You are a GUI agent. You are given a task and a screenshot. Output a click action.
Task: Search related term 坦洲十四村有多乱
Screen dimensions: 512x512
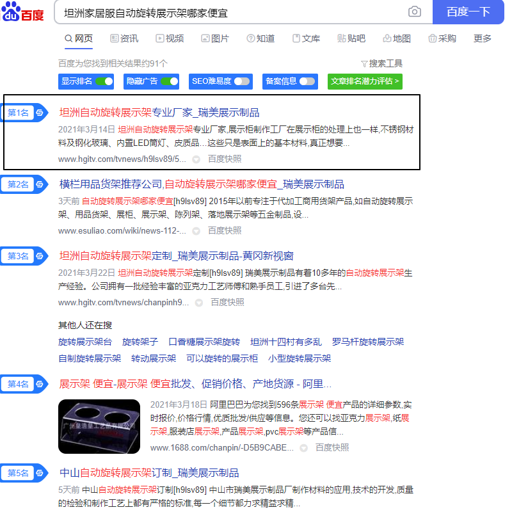(286, 342)
